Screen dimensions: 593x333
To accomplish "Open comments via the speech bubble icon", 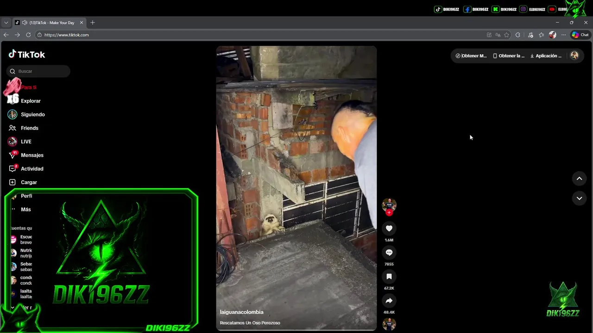I will [389, 253].
